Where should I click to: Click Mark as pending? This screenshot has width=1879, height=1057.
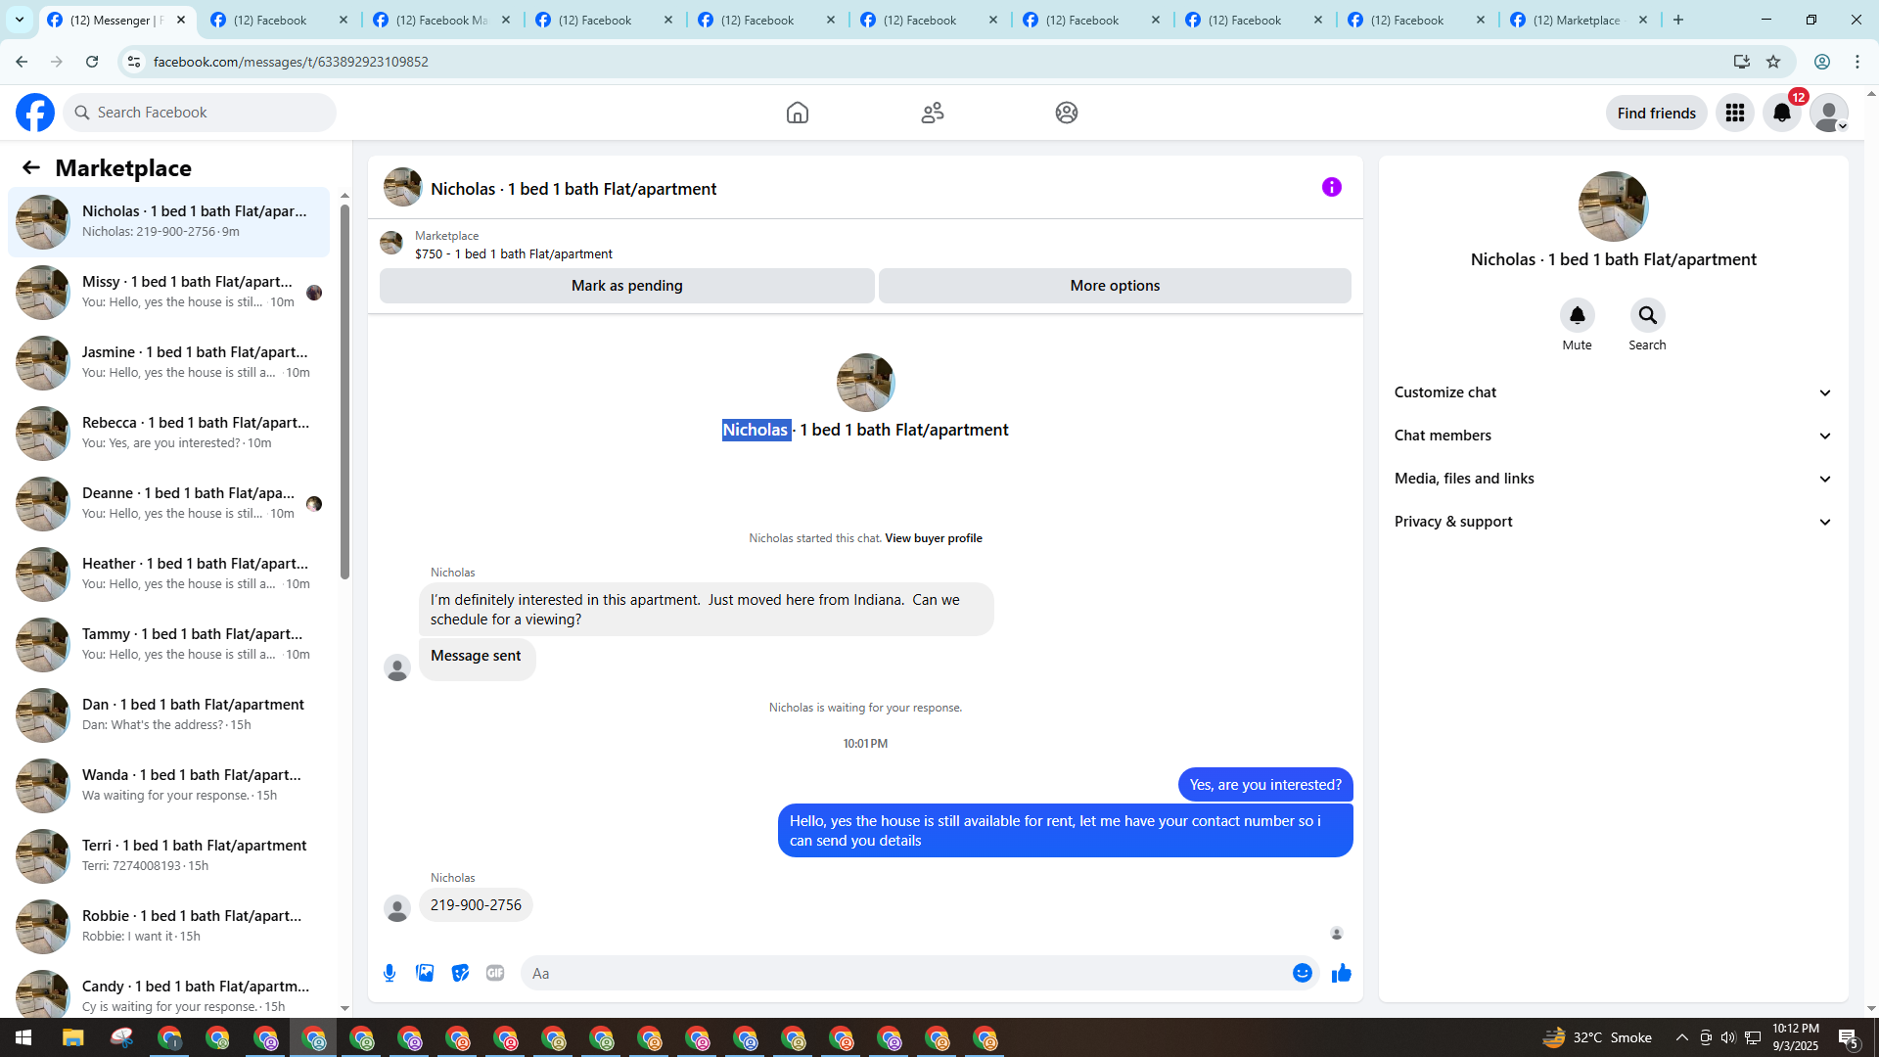pos(627,286)
